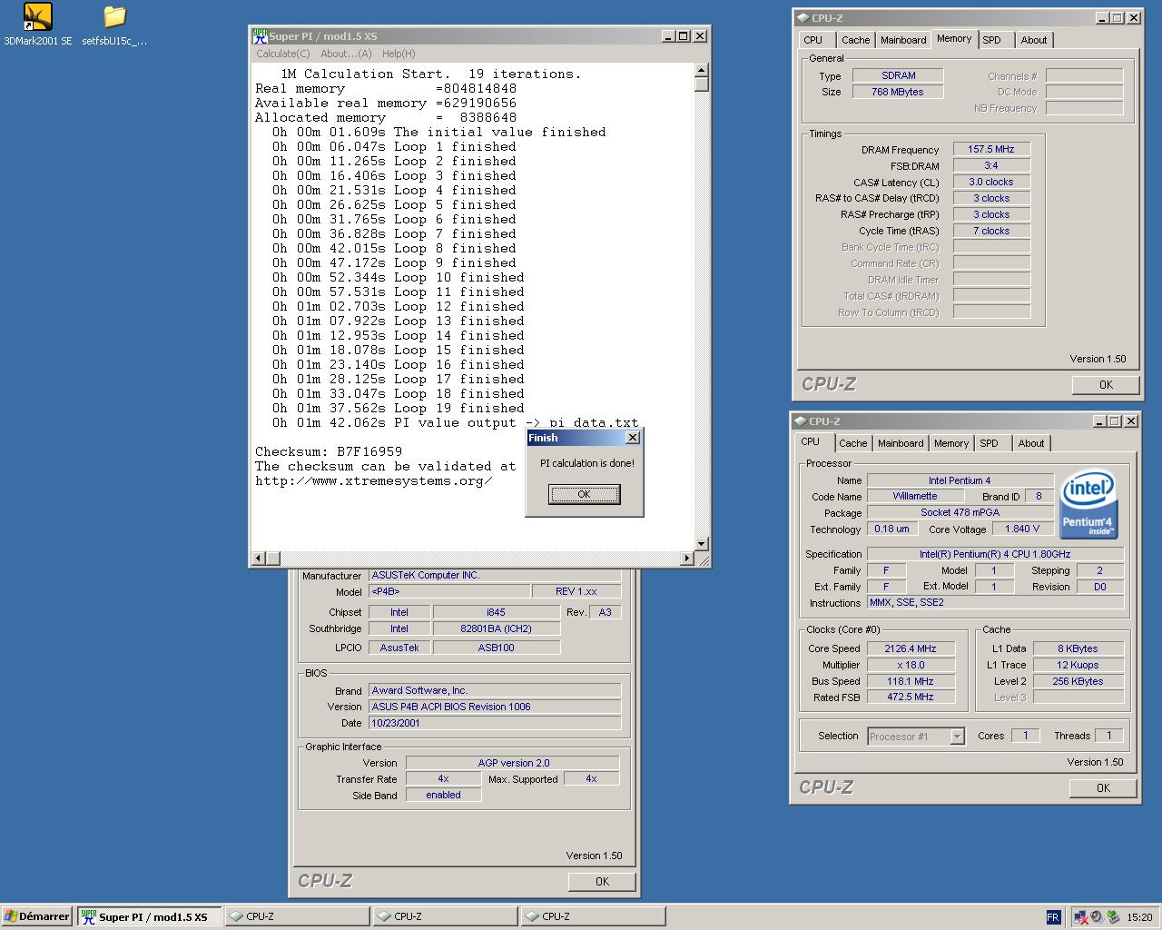Click the 15:20 system clock

pos(1139,918)
